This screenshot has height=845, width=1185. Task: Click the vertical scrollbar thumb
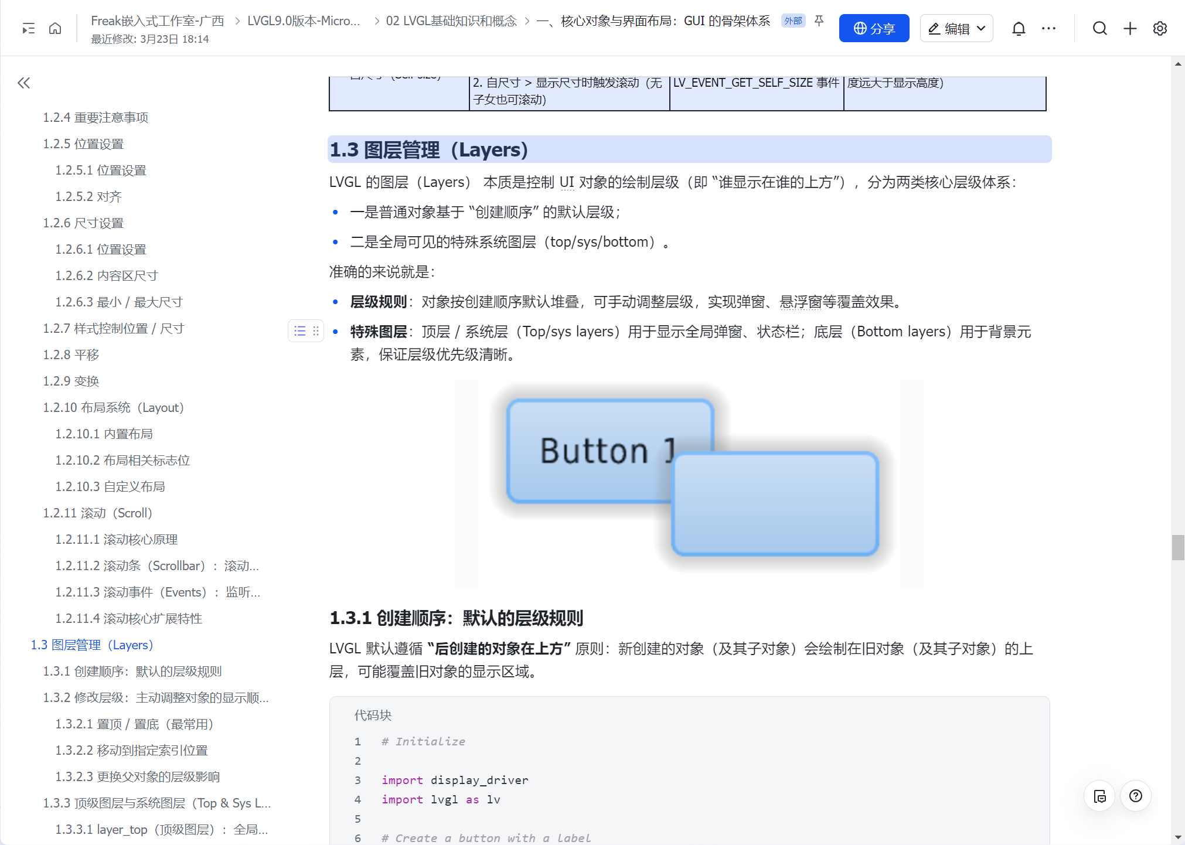pyautogui.click(x=1177, y=547)
